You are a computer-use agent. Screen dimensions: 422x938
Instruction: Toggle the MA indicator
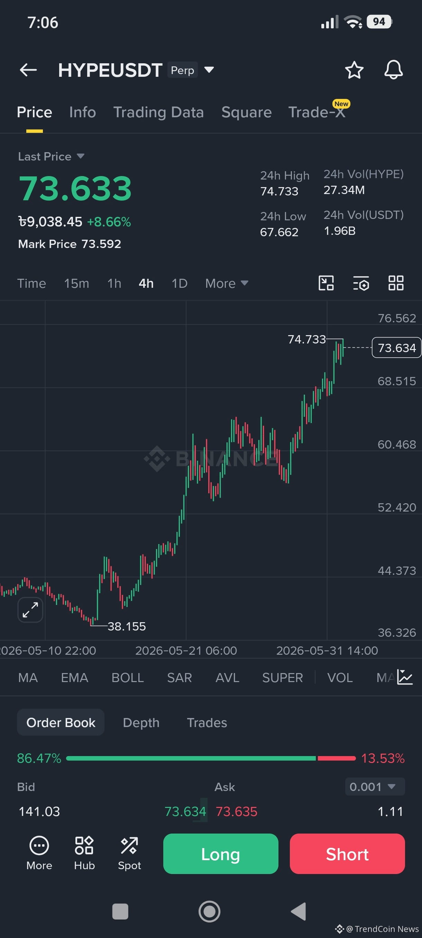28,678
